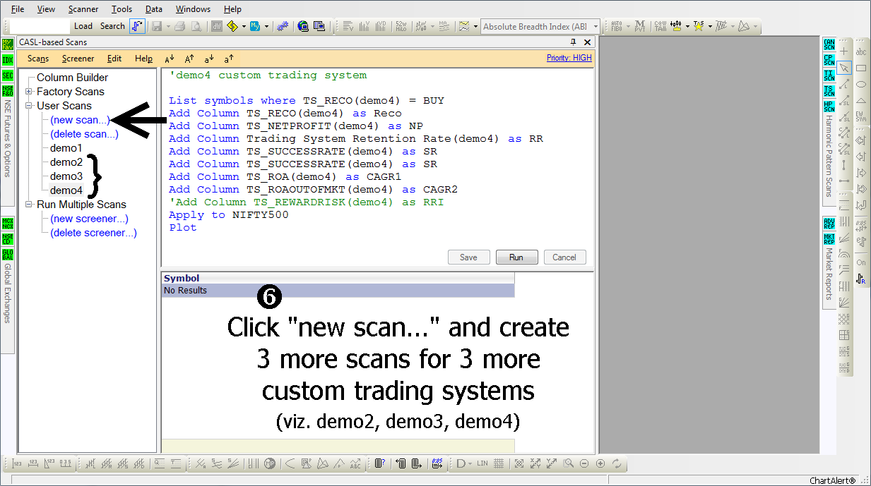This screenshot has width=871, height=486.
Task: Click the Load button
Action: click(x=83, y=26)
